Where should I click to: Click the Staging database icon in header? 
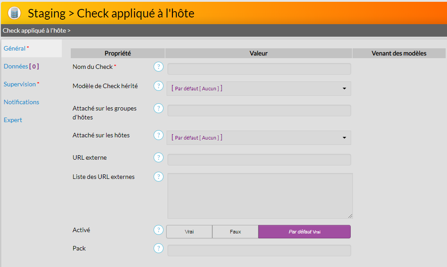14,13
